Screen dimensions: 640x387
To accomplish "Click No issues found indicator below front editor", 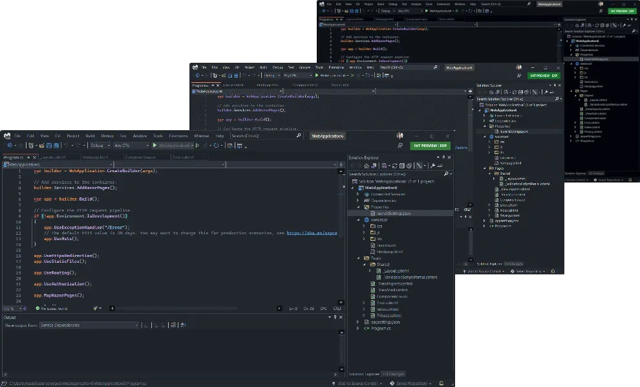I will coord(52,309).
